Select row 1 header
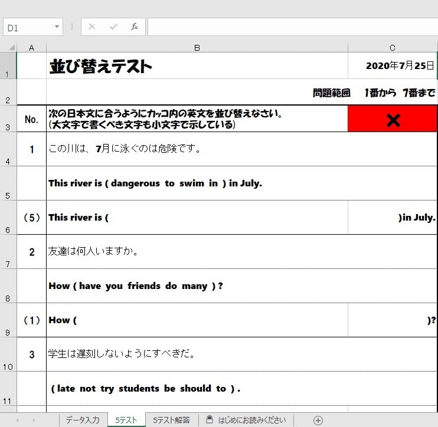The height and width of the screenshot is (427, 438). point(8,65)
